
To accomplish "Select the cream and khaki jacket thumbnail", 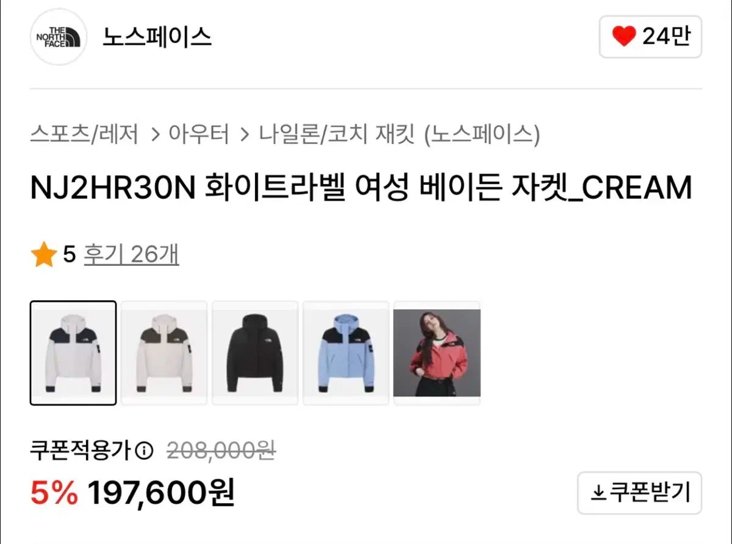I will (164, 353).
